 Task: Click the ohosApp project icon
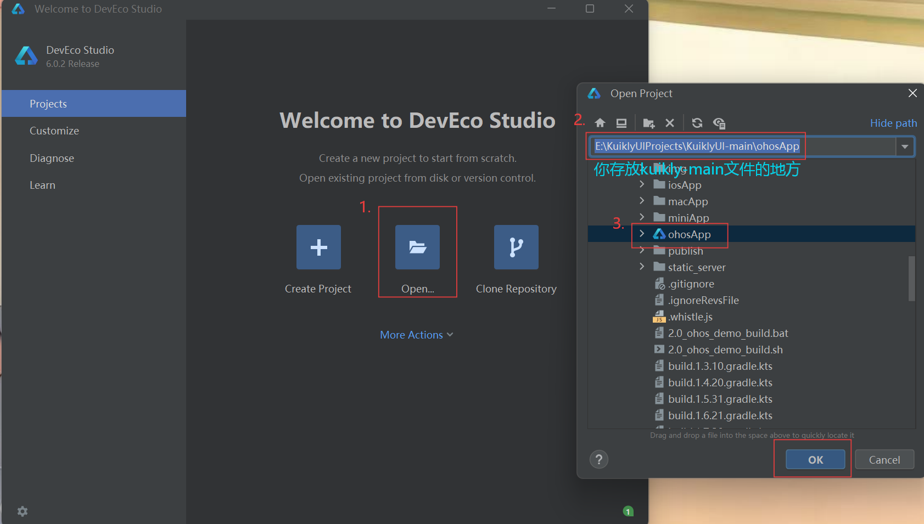[659, 234]
